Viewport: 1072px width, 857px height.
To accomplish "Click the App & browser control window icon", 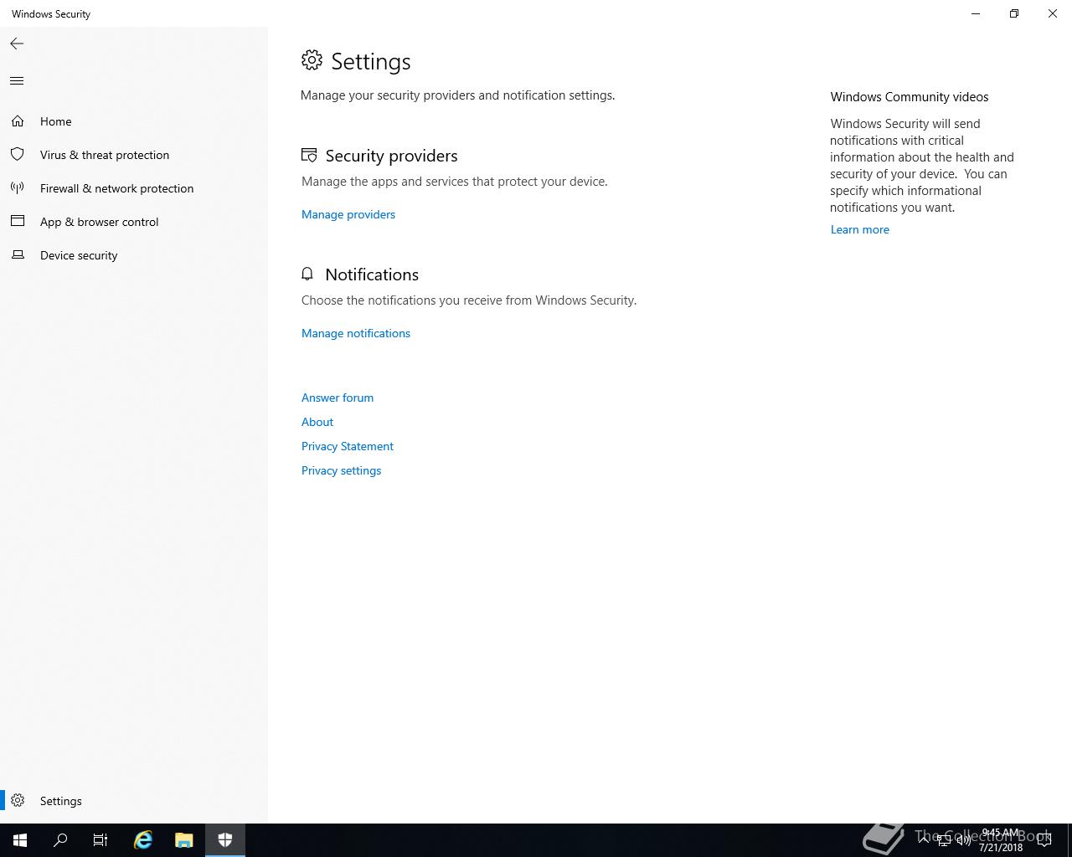I will click(18, 222).
